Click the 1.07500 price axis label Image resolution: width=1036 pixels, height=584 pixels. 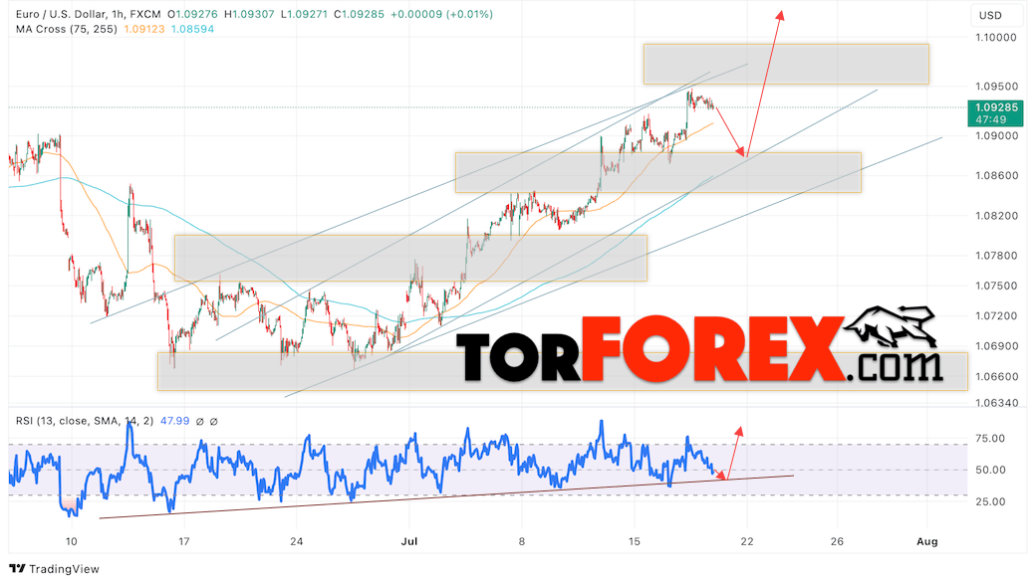pos(996,286)
